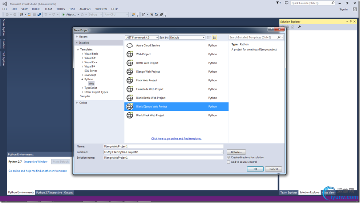The image size is (360, 203).
Task: Click Go online and find another environment
Action: (38, 171)
